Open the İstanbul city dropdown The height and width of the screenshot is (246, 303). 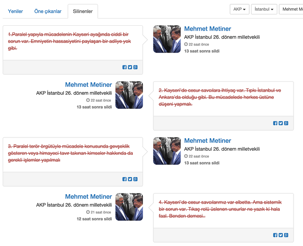[x=264, y=9]
